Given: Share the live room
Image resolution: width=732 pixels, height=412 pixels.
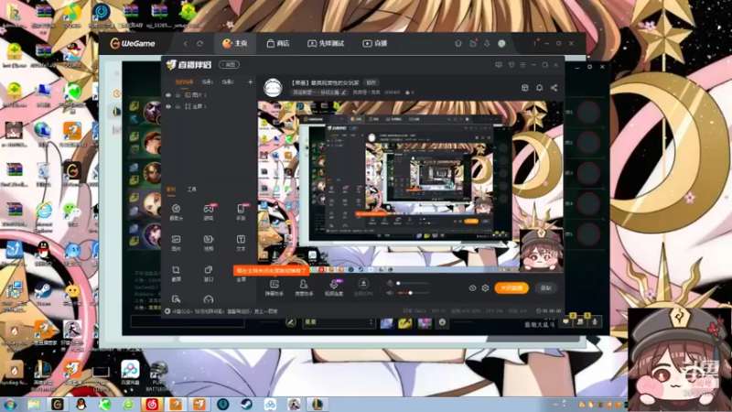Looking at the screenshot, I should click(x=554, y=88).
